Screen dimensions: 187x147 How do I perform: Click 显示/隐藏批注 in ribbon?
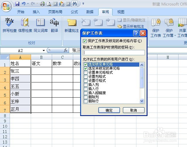coord(131,20)
